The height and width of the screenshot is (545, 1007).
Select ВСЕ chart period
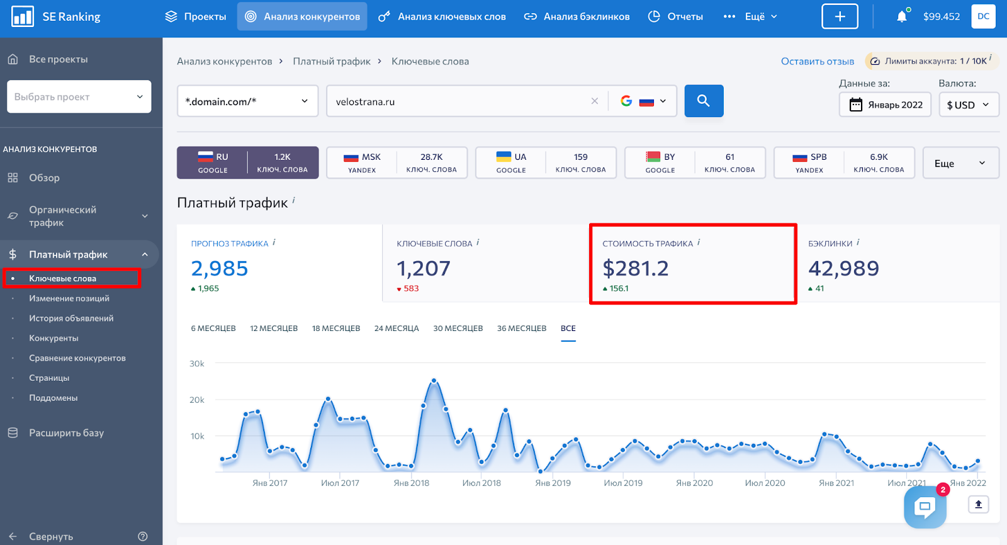568,329
